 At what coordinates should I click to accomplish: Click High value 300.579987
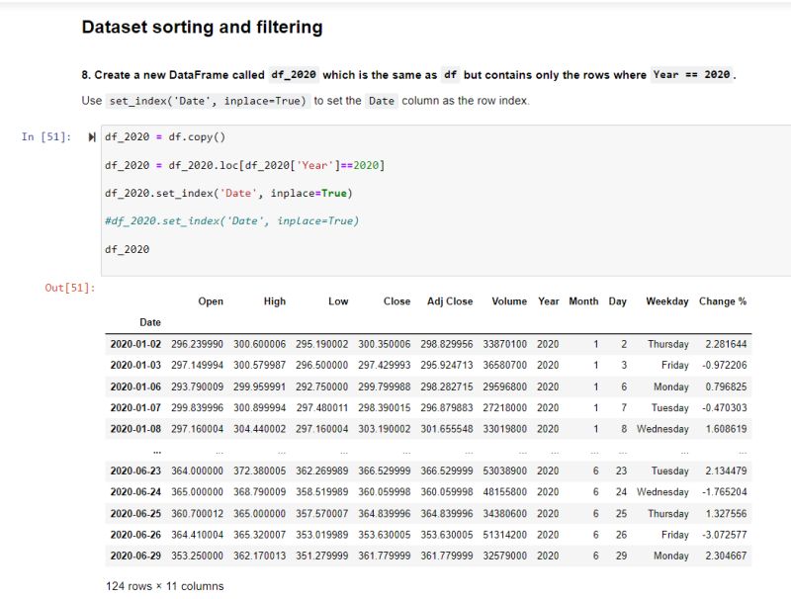coord(259,365)
